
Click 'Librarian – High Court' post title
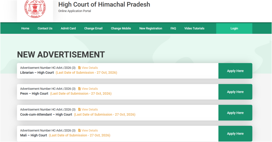point(37,73)
